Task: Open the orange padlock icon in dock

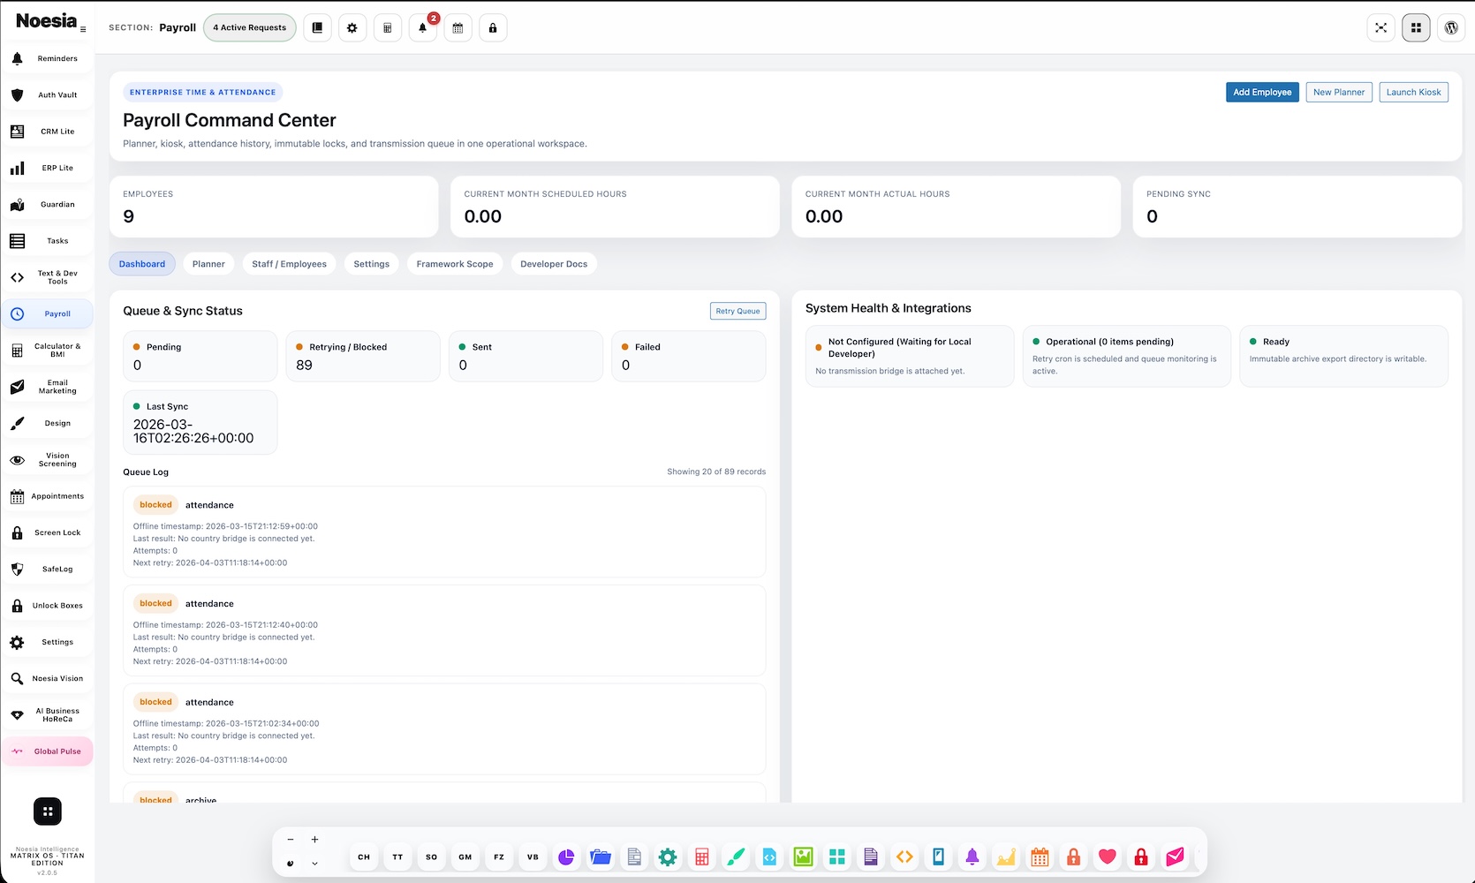Action: (1073, 857)
